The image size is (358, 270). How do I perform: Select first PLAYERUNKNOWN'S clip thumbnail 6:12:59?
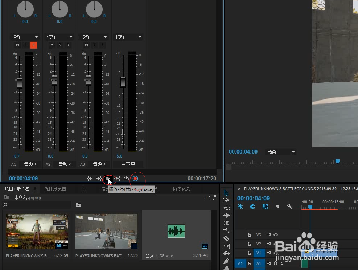click(x=37, y=231)
